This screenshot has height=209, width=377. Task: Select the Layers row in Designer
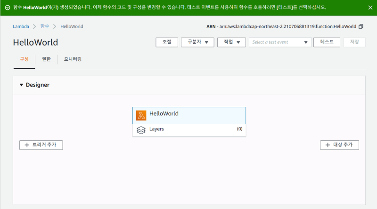point(189,130)
